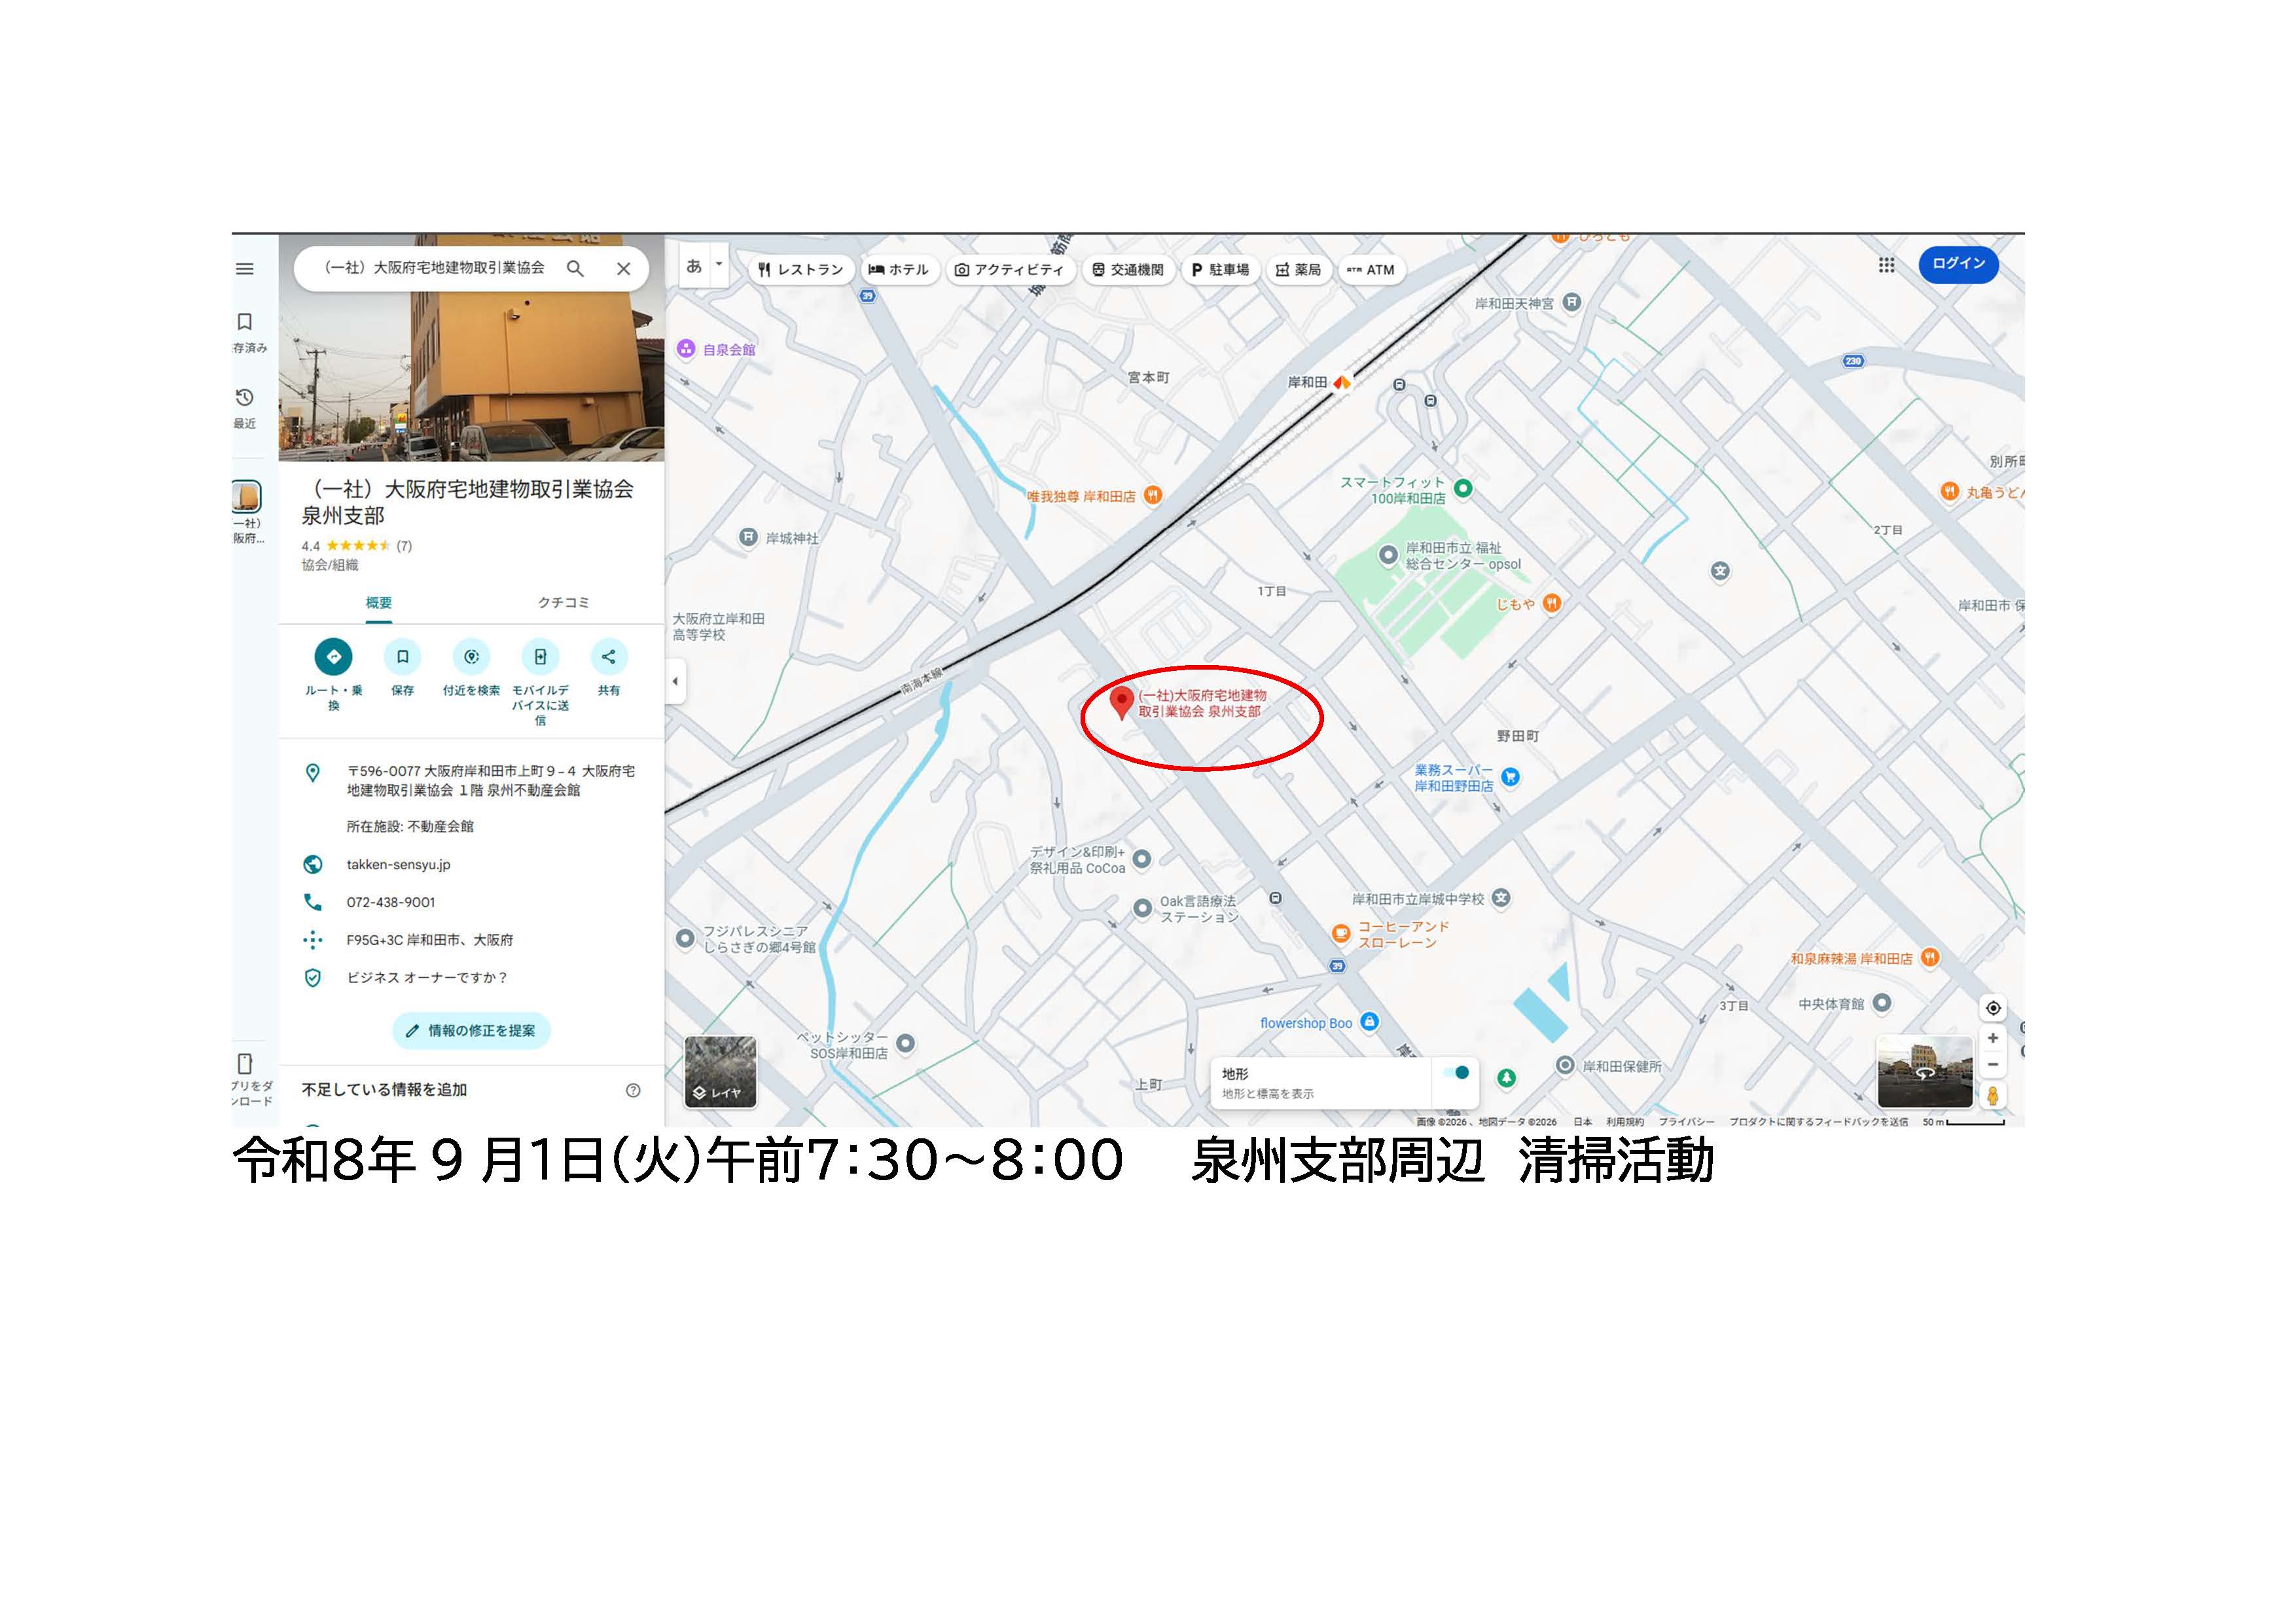
Task: Open プライバシー link in map footer
Action: (1686, 1122)
